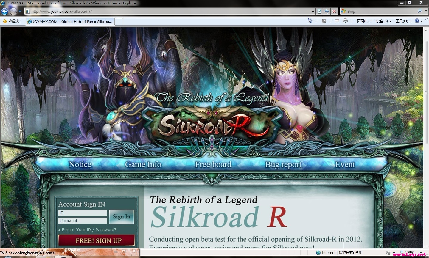Click the 'Conducting open beta test' sentence
Viewport: 429px width, 258px height.
click(x=256, y=239)
